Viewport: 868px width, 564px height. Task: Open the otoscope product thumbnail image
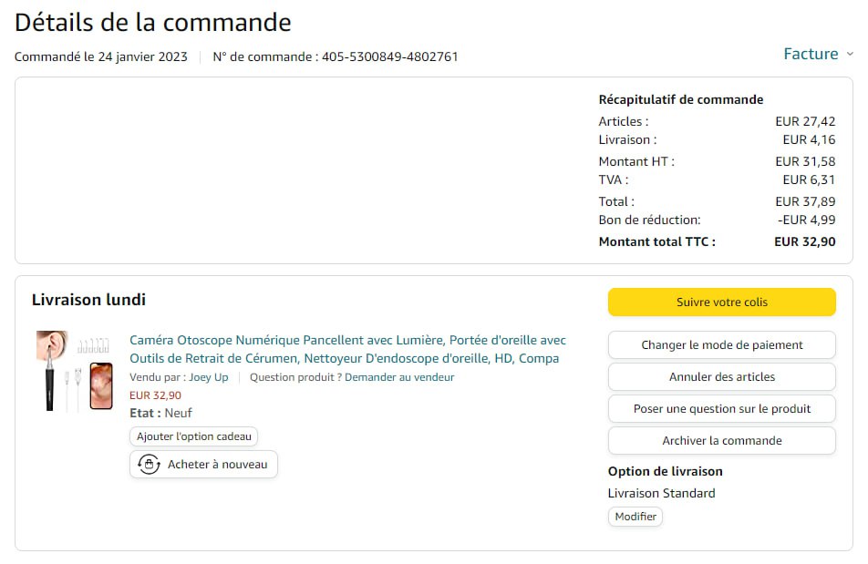tap(75, 371)
